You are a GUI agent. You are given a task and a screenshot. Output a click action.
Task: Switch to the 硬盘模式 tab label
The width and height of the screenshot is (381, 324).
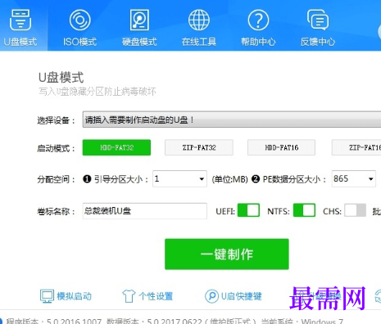click(x=139, y=42)
